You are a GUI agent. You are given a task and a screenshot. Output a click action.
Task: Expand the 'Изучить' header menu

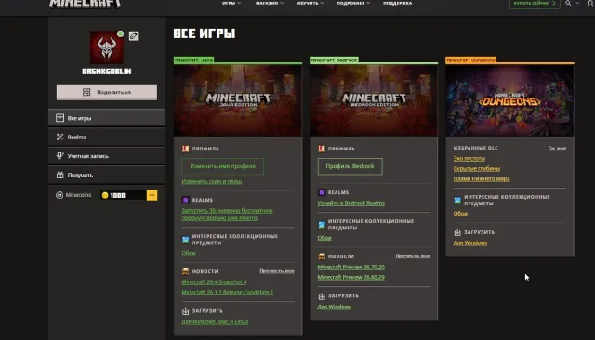pos(310,3)
